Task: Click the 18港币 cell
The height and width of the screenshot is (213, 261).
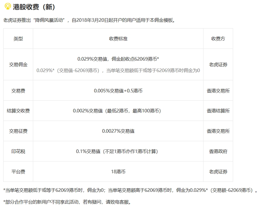Action: (x=118, y=172)
